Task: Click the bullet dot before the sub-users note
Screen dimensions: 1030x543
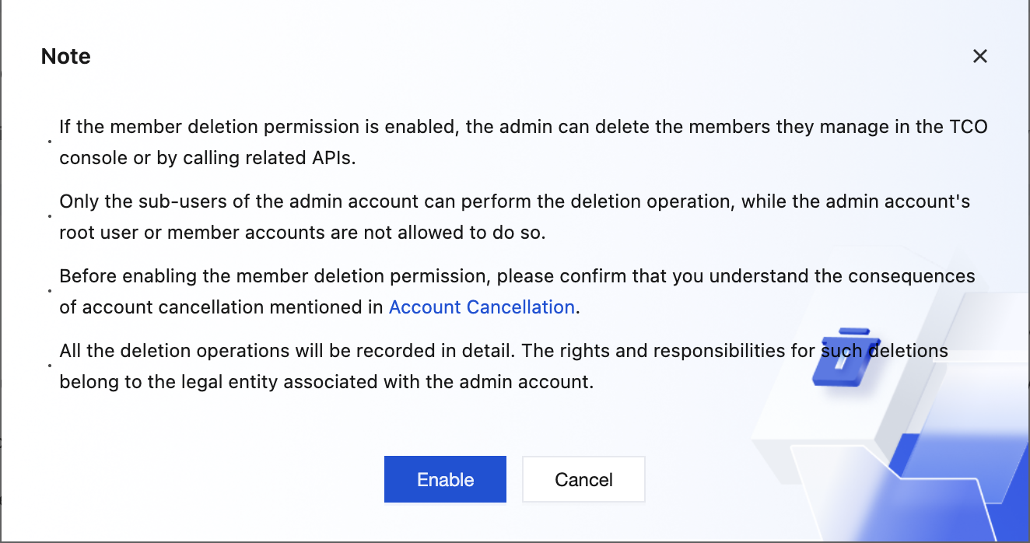Action: click(x=50, y=217)
